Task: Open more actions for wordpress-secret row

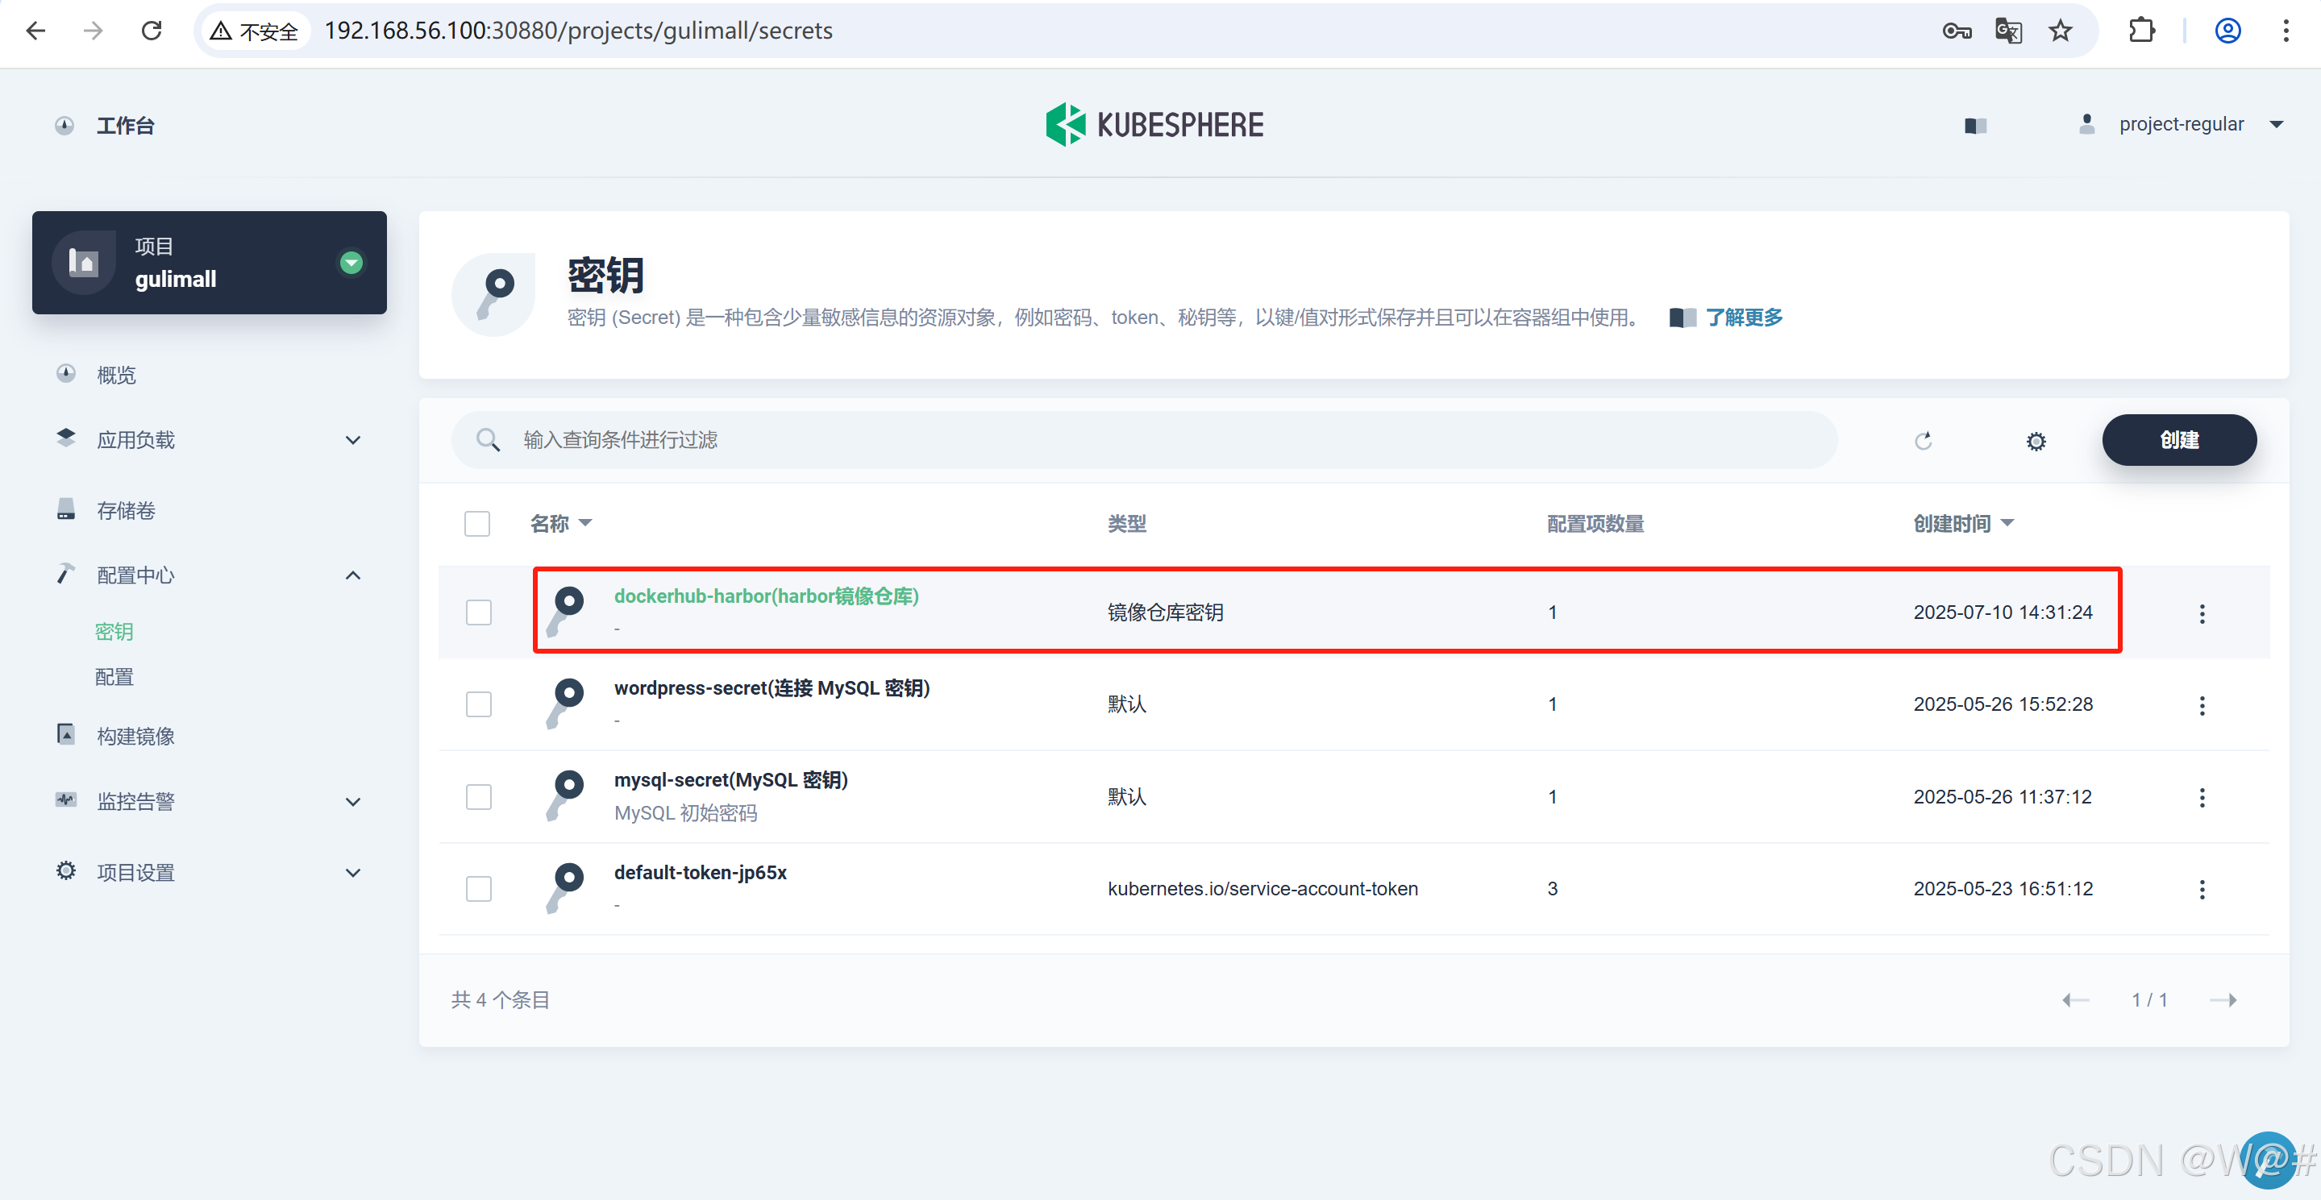Action: [2202, 705]
